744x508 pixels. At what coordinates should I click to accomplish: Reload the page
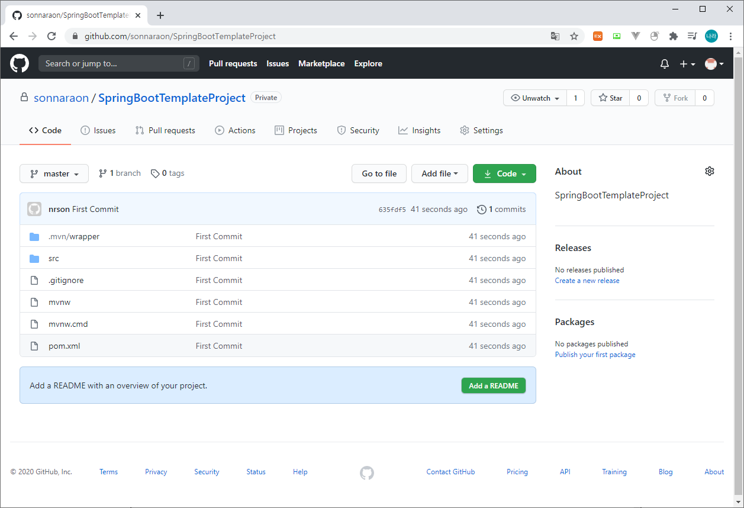click(x=51, y=36)
